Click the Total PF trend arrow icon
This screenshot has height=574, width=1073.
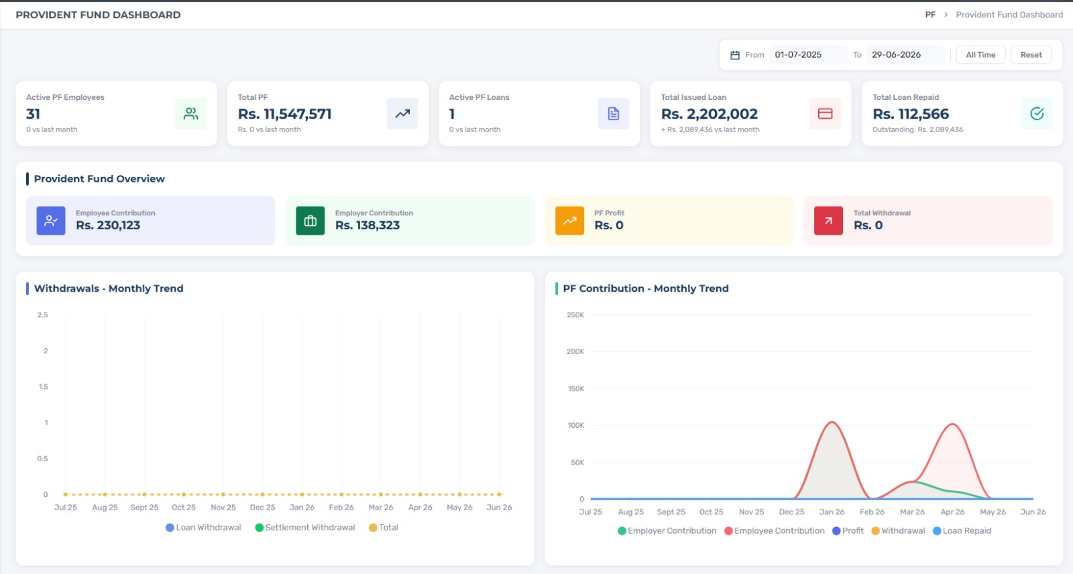pos(402,114)
